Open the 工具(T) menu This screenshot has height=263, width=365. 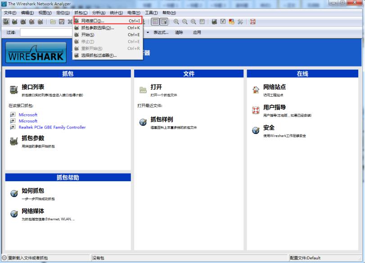click(x=151, y=13)
